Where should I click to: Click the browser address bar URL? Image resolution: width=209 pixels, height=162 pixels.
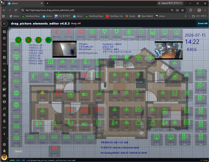50,10
